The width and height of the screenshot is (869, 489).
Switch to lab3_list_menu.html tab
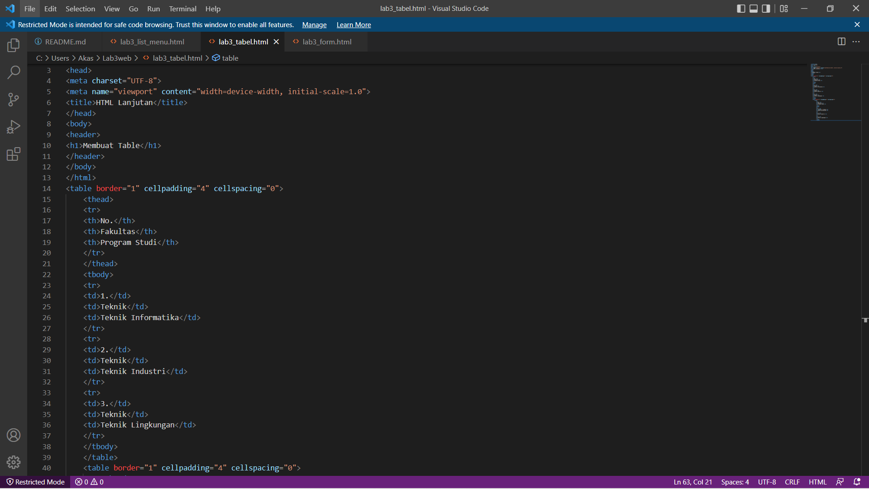[152, 42]
